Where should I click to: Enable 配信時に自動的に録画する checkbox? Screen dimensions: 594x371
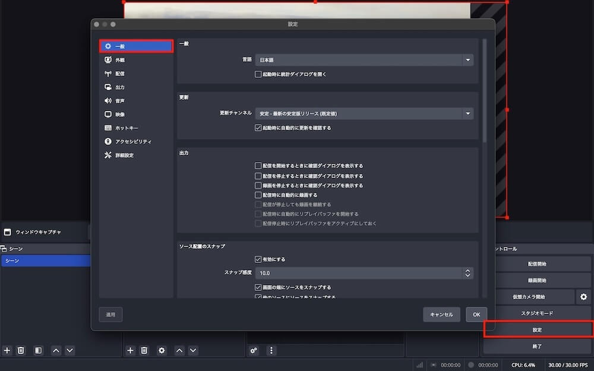pos(258,195)
